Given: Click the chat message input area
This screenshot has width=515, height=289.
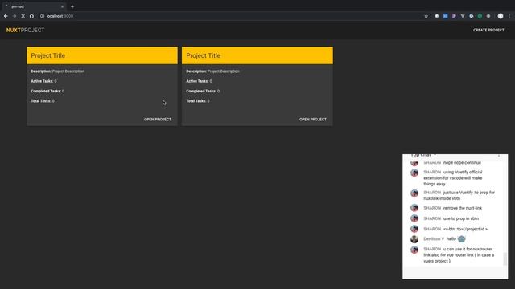Looking at the screenshot, I should click(x=455, y=273).
